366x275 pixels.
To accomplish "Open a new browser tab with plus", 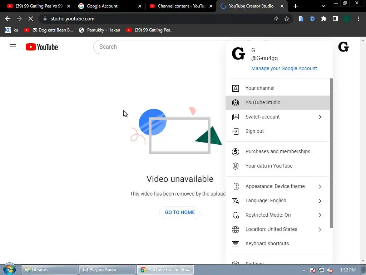I will tap(296, 6).
